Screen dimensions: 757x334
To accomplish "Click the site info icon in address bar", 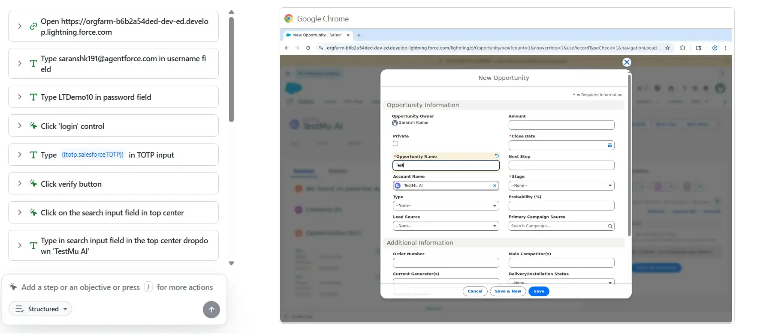I will pyautogui.click(x=321, y=48).
